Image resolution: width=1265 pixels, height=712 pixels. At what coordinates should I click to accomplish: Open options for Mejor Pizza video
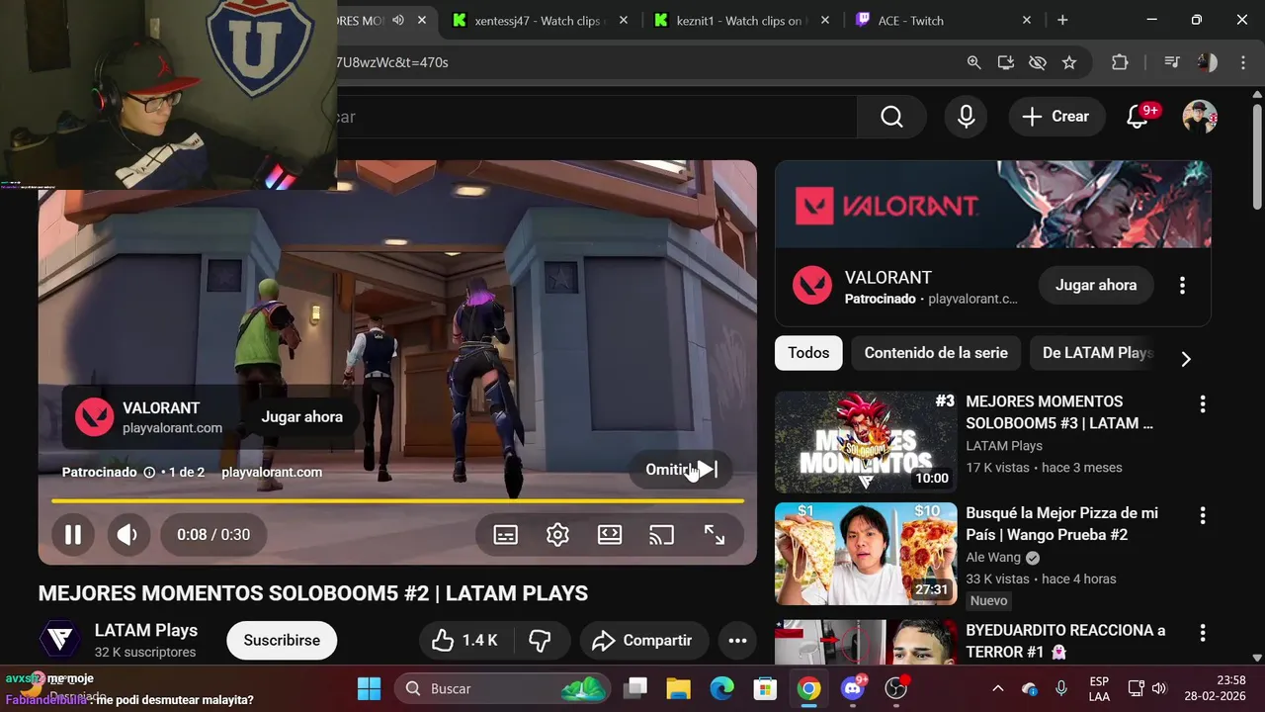click(x=1203, y=515)
